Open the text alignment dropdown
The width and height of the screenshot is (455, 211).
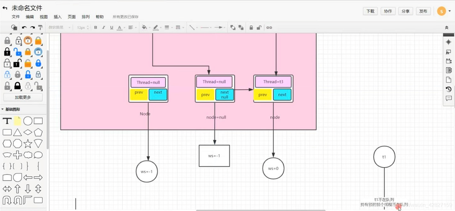click(132, 27)
